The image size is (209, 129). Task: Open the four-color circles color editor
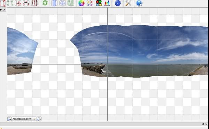click(99, 3)
